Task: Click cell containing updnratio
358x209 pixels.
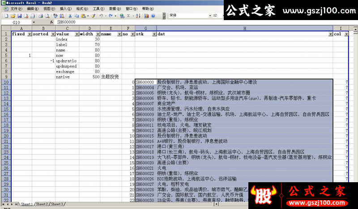Action: coord(67,61)
